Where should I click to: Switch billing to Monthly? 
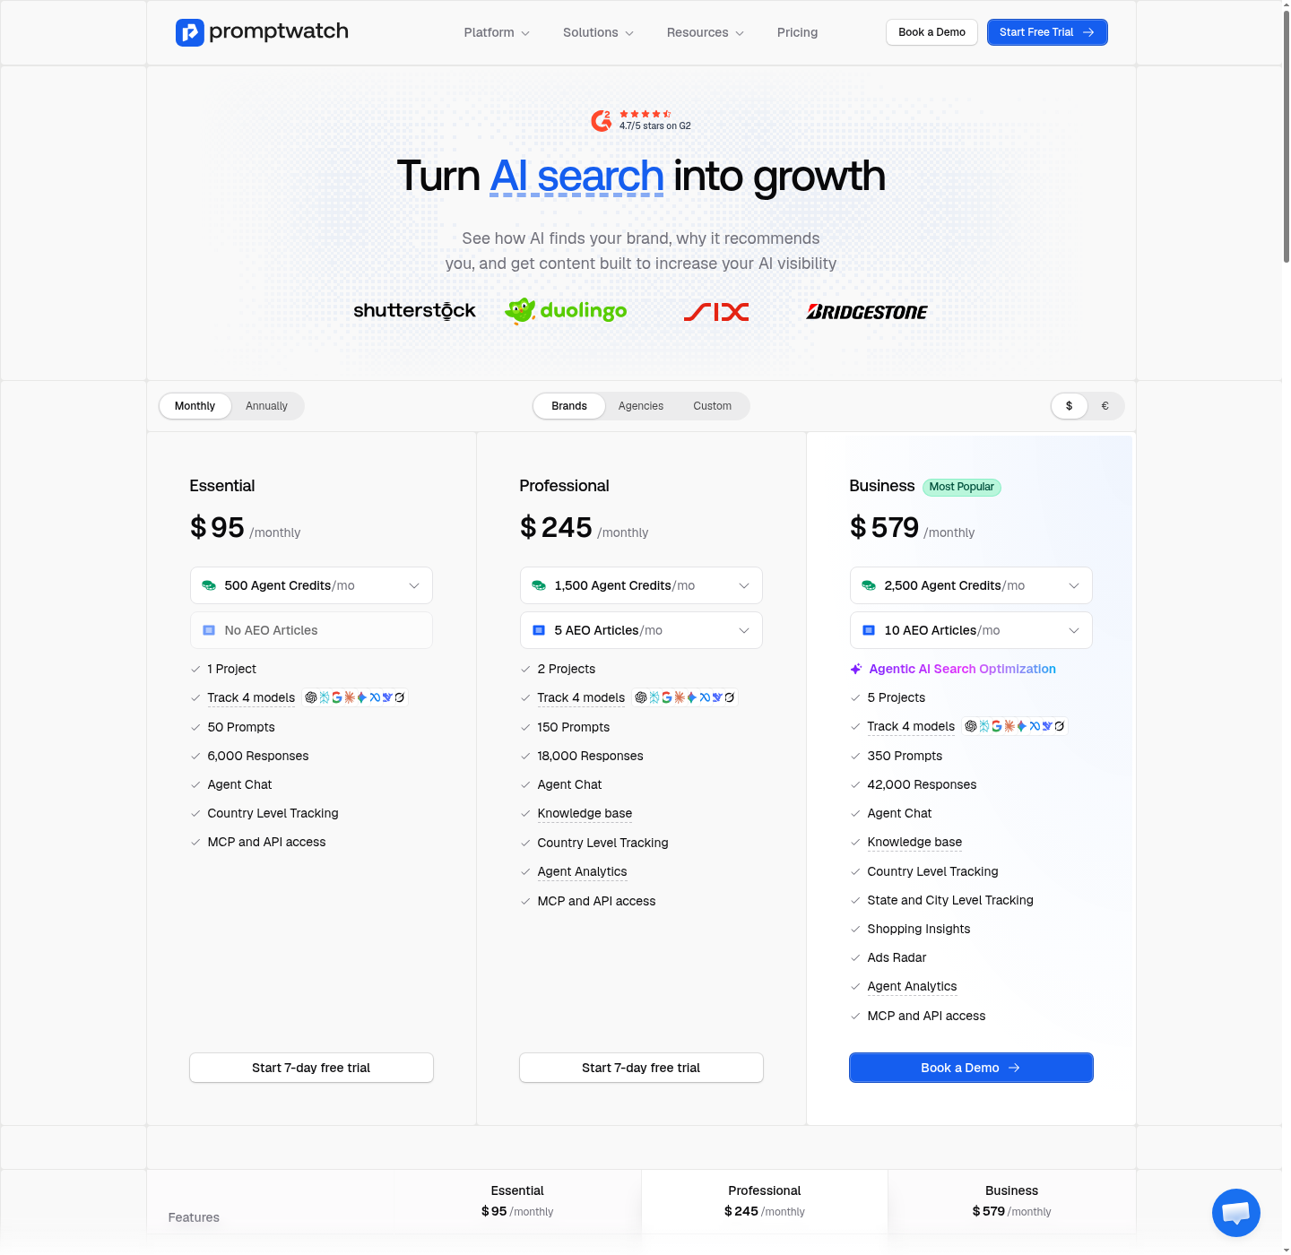(x=195, y=406)
